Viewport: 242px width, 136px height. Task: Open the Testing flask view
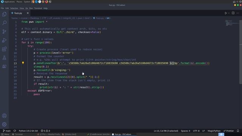pos(4,58)
